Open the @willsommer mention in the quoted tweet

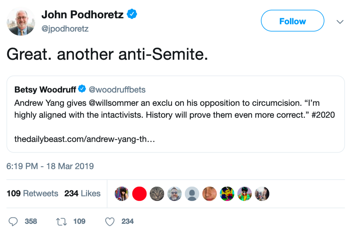[114, 103]
